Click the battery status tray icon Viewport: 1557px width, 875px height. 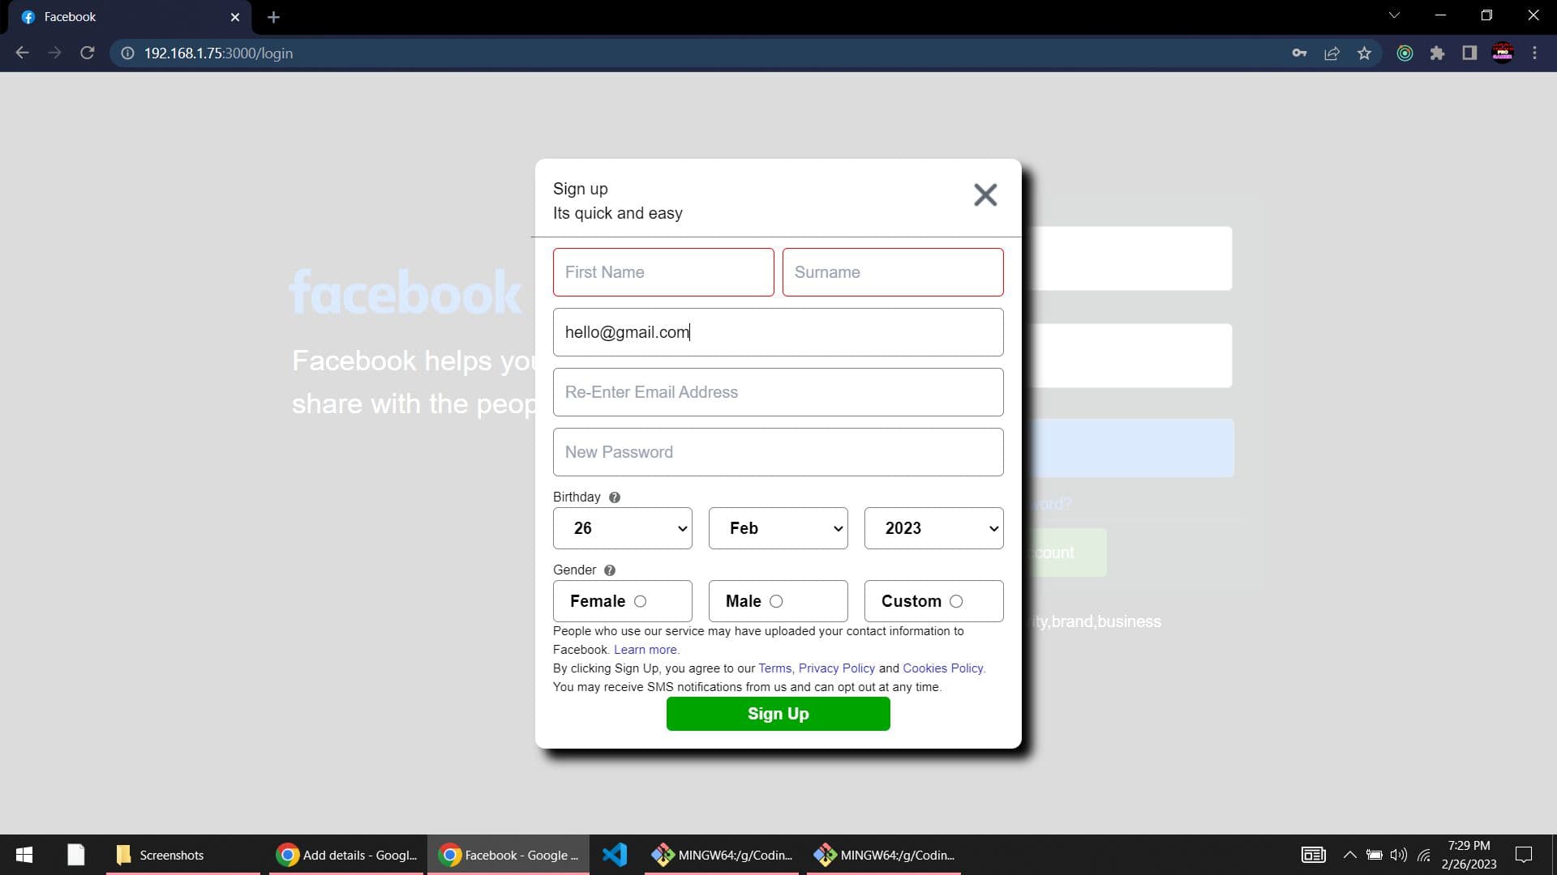tap(1374, 855)
